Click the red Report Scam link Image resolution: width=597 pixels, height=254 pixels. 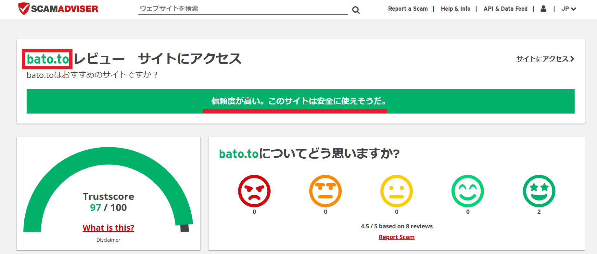(397, 237)
